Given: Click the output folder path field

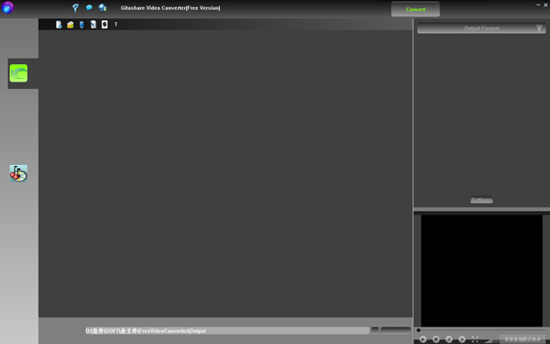Looking at the screenshot, I should tap(227, 330).
